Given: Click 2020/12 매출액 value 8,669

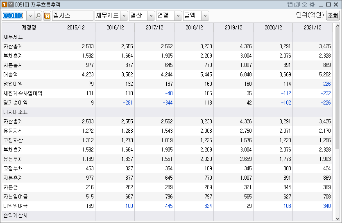Looking at the screenshot, I should coord(285,75).
